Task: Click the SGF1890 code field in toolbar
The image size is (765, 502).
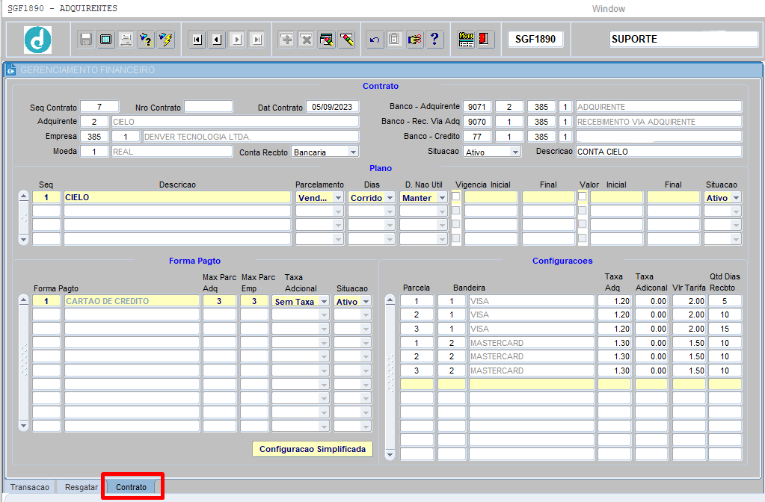Action: tap(535, 39)
